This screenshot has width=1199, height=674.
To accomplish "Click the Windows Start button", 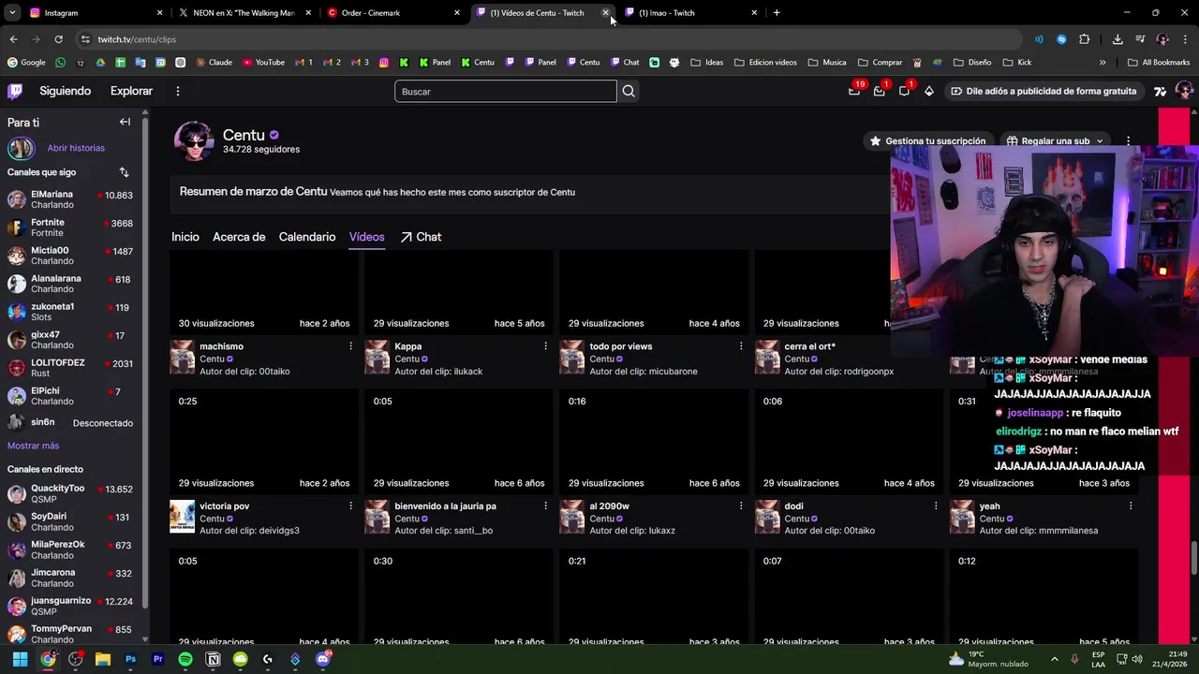I will click(x=20, y=659).
